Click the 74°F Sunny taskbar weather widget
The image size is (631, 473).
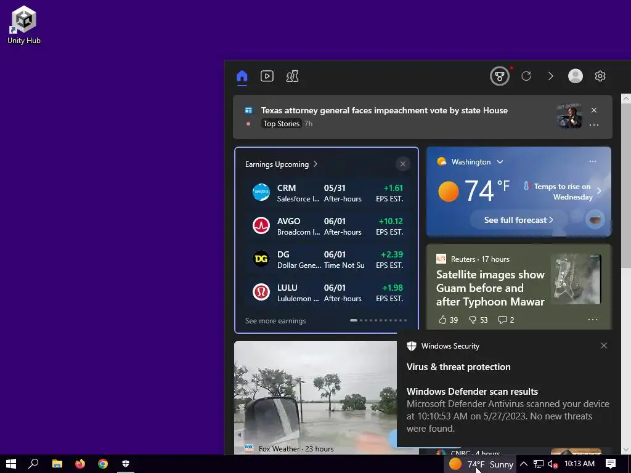point(481,464)
